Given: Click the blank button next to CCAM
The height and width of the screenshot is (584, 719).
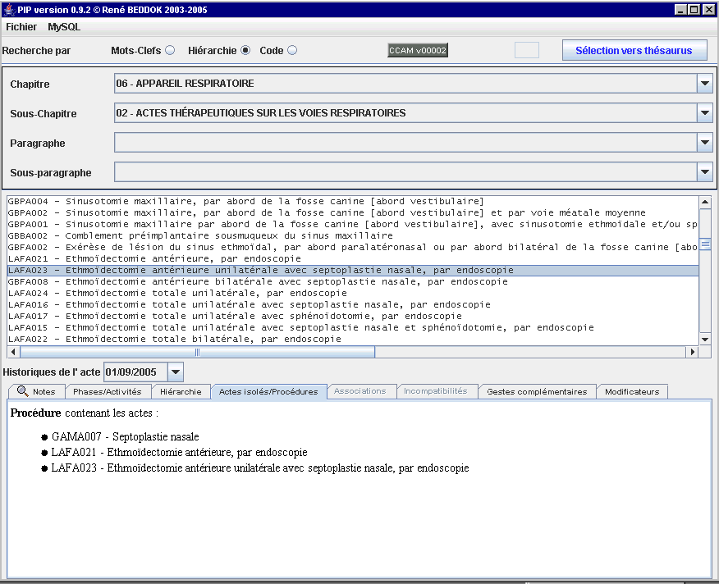Looking at the screenshot, I should [527, 50].
